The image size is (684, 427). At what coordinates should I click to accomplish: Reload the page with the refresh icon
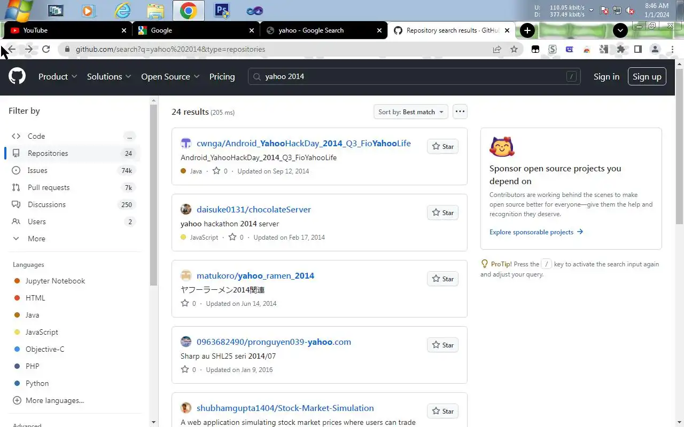pos(46,49)
